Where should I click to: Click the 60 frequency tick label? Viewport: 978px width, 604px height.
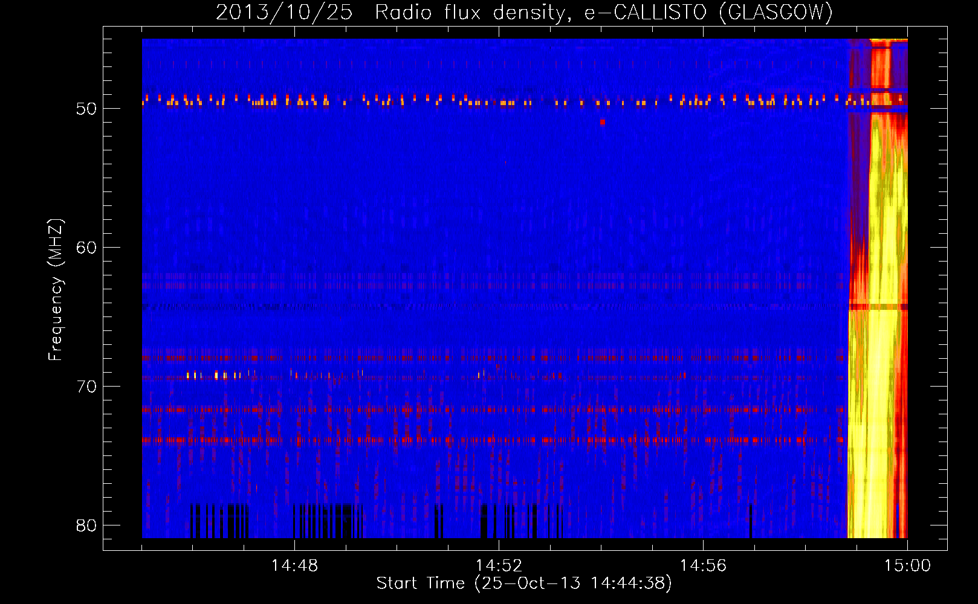(x=86, y=248)
